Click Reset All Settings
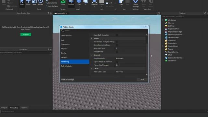Viewport: 208px width, 117px height. [x=68, y=80]
